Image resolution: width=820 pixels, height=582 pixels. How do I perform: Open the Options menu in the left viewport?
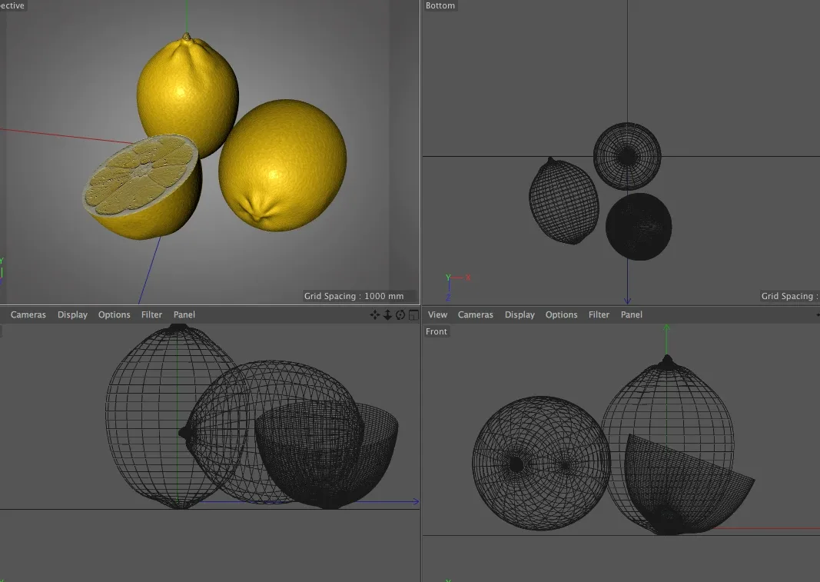tap(114, 314)
